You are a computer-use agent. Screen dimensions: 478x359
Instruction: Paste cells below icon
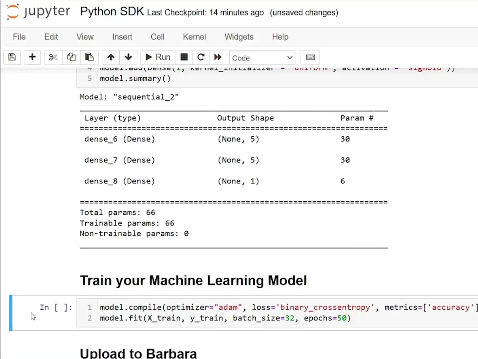(89, 57)
